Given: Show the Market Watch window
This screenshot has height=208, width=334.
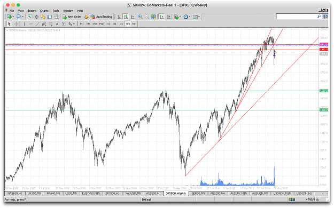Looking at the screenshot, I should (30, 17).
